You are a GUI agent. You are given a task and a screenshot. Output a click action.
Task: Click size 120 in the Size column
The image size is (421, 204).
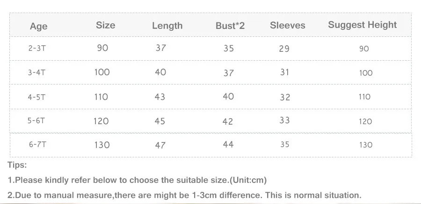pyautogui.click(x=101, y=121)
